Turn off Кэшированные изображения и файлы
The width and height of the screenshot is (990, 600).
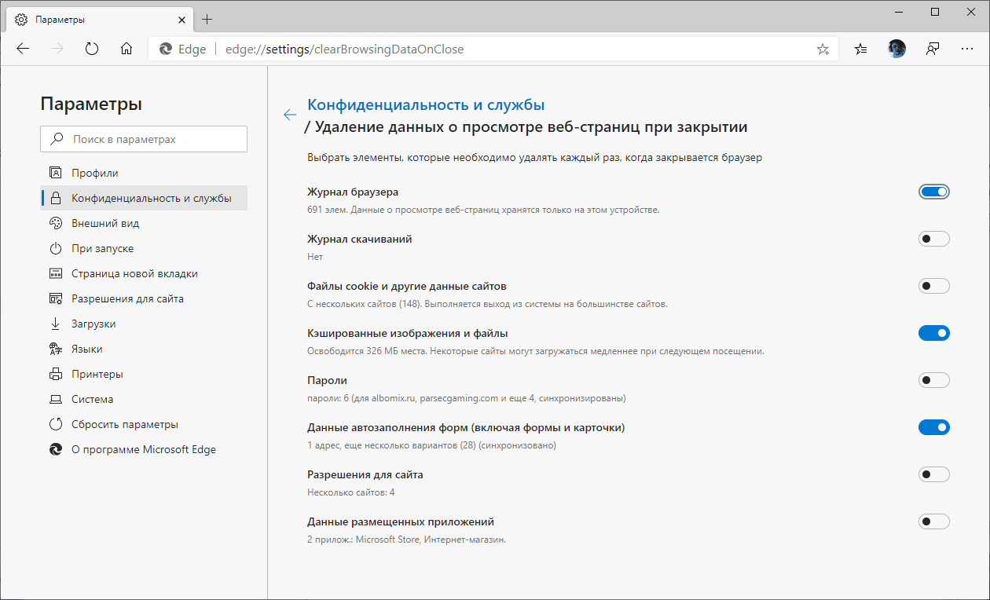[933, 332]
